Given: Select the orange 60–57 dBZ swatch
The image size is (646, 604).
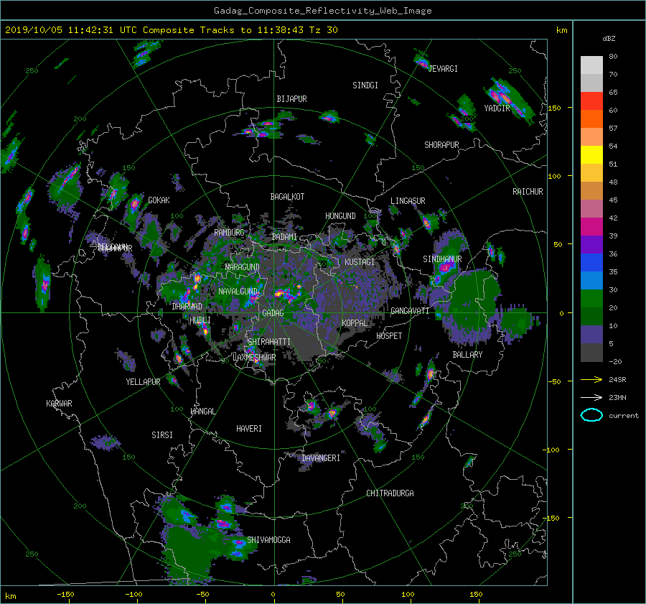Looking at the screenshot, I should click(x=591, y=119).
